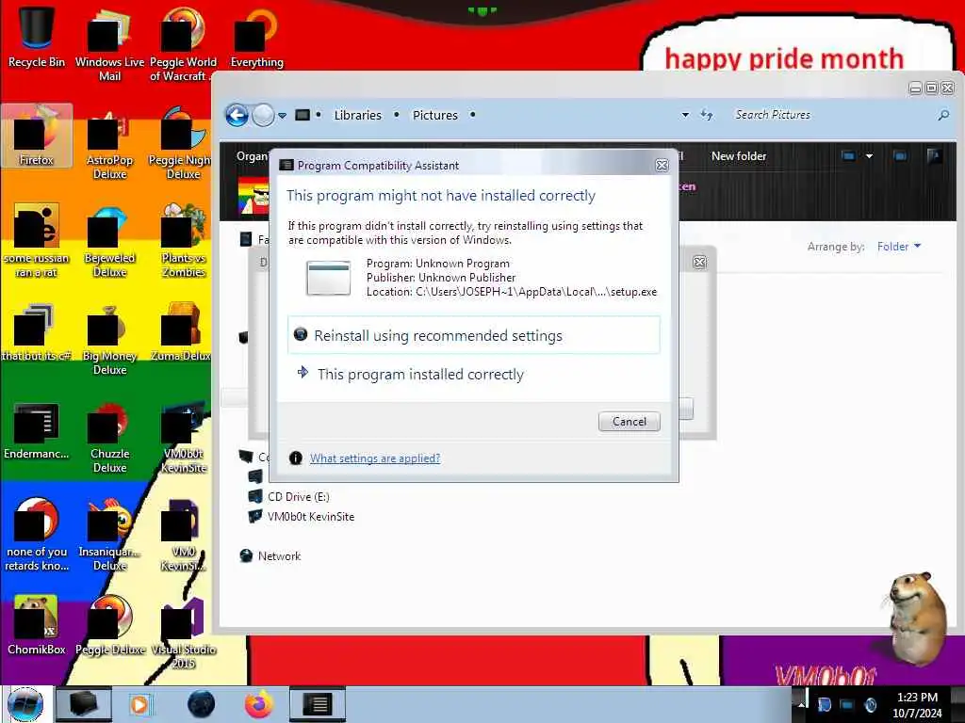Open Zuma Deluxe desktop icon
965x723 pixels.
tap(180, 332)
